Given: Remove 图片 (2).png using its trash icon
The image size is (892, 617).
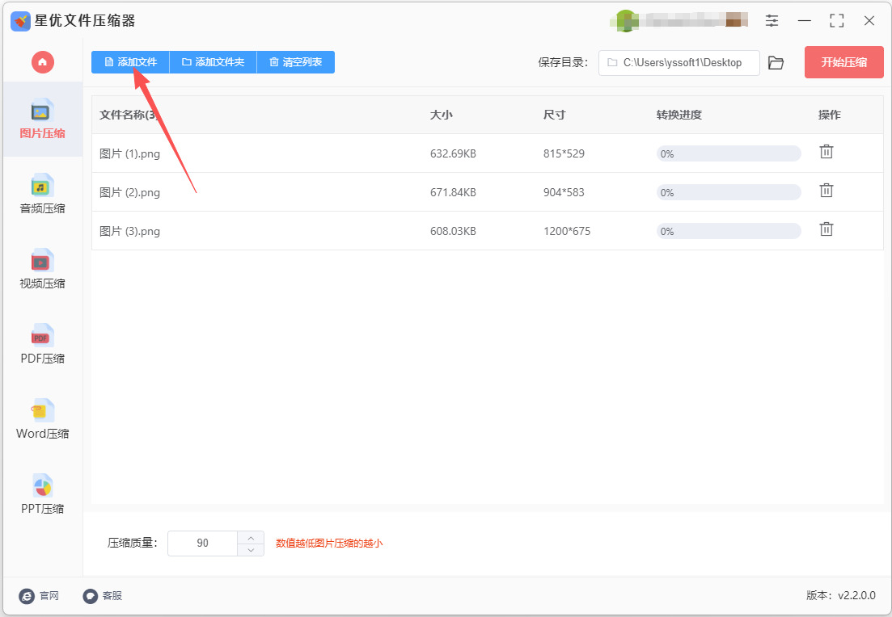Looking at the screenshot, I should coord(826,191).
